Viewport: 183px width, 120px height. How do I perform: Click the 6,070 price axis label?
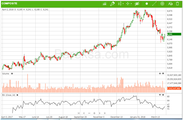pos(170,43)
